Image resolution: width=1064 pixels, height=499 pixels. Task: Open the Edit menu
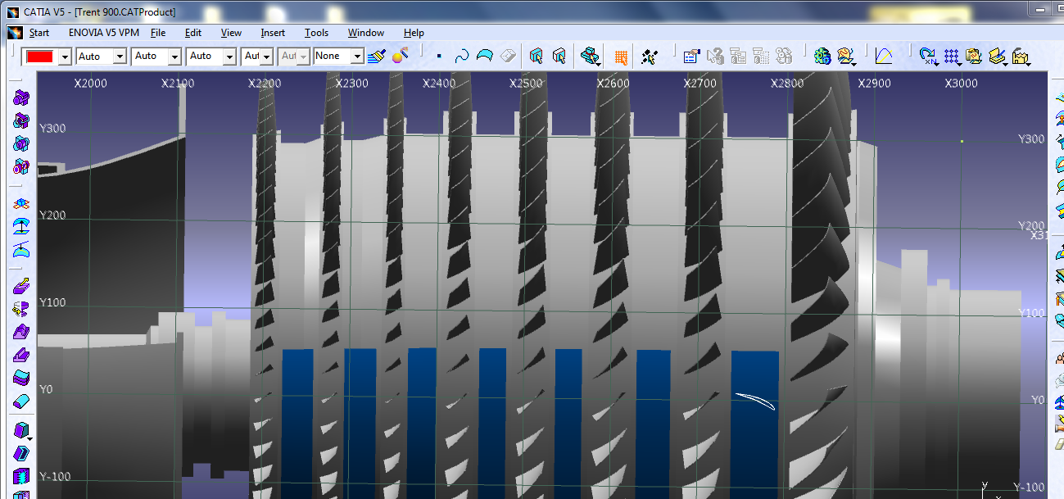[193, 33]
